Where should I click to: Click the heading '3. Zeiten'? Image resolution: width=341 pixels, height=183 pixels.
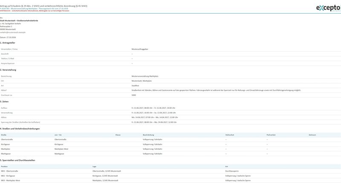tap(4, 101)
